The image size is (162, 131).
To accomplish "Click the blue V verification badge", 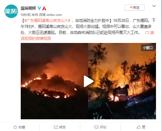I will pos(39,8).
